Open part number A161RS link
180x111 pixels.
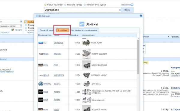tap(57, 100)
